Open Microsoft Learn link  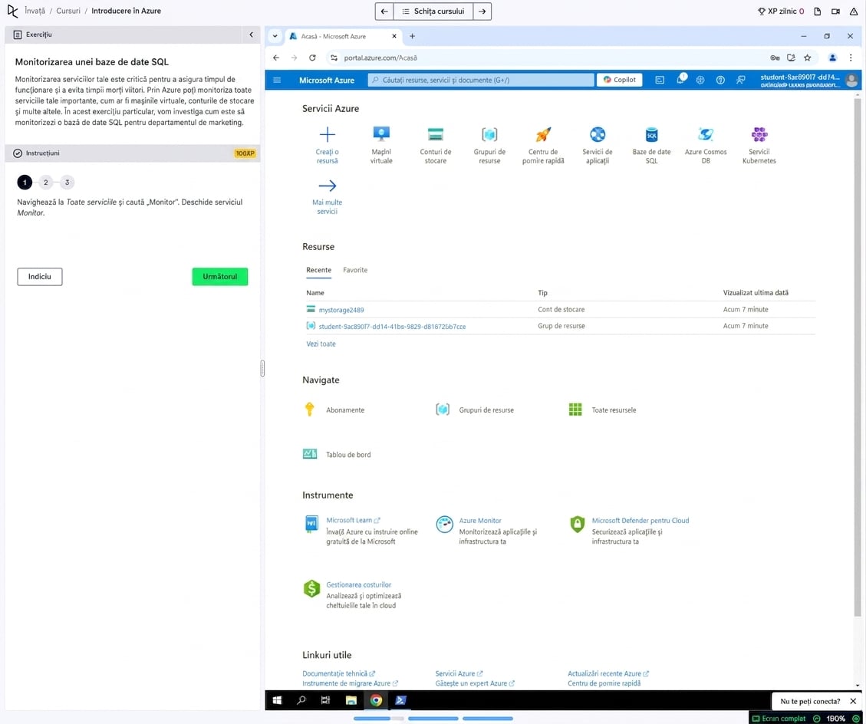[353, 520]
